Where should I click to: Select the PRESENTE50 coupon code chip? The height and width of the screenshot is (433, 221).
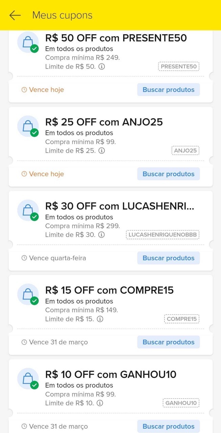(x=179, y=66)
